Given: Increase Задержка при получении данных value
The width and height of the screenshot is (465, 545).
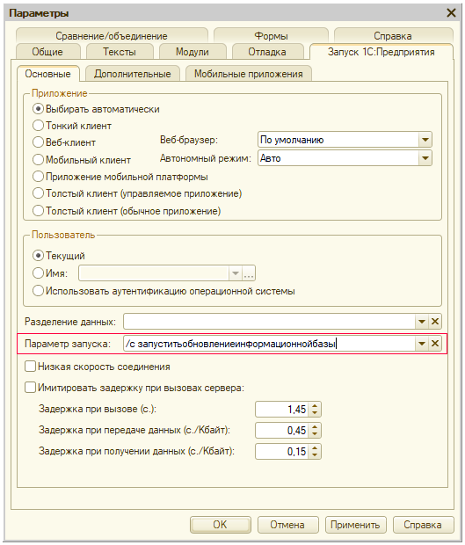Looking at the screenshot, I should 315,448.
